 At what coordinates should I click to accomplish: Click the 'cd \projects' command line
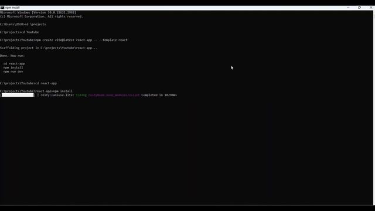tap(23, 24)
